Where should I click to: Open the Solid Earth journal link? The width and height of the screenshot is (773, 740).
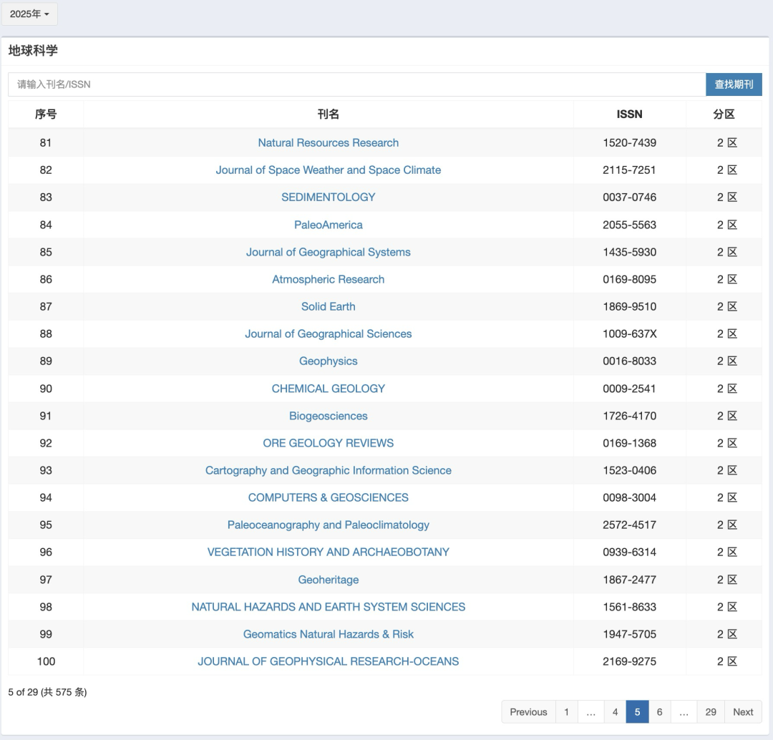(x=329, y=306)
